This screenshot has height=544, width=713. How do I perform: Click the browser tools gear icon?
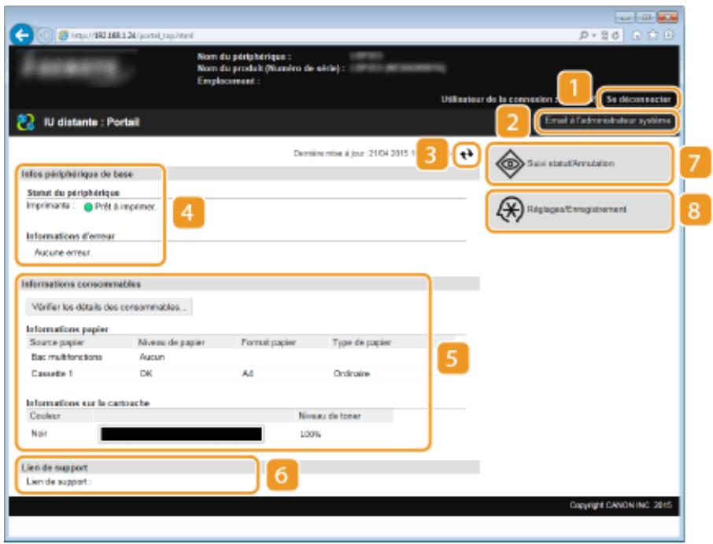(668, 35)
